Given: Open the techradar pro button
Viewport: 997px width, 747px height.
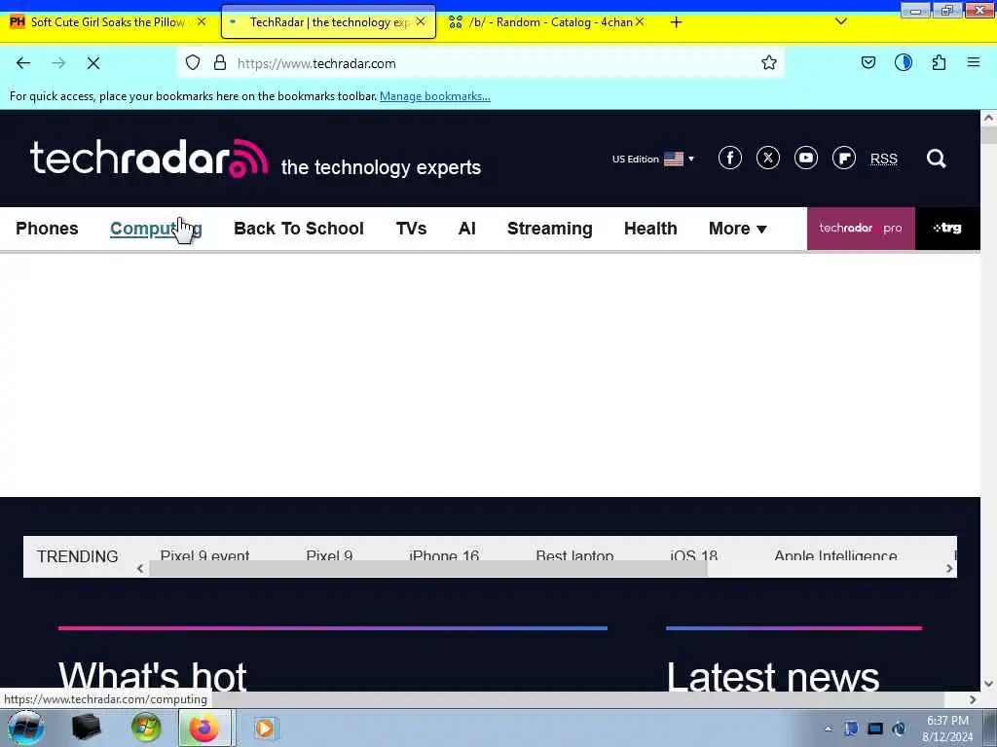Looking at the screenshot, I should pyautogui.click(x=861, y=229).
